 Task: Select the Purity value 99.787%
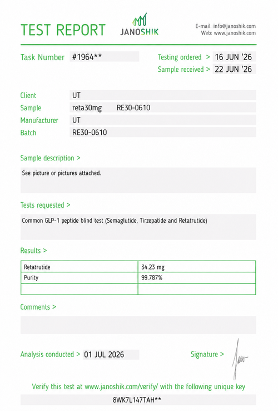tap(197, 277)
